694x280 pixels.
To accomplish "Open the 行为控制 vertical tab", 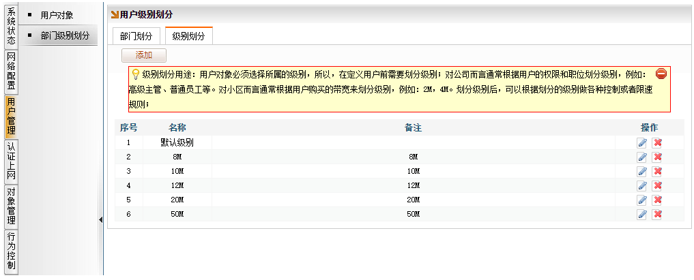I will [11, 251].
